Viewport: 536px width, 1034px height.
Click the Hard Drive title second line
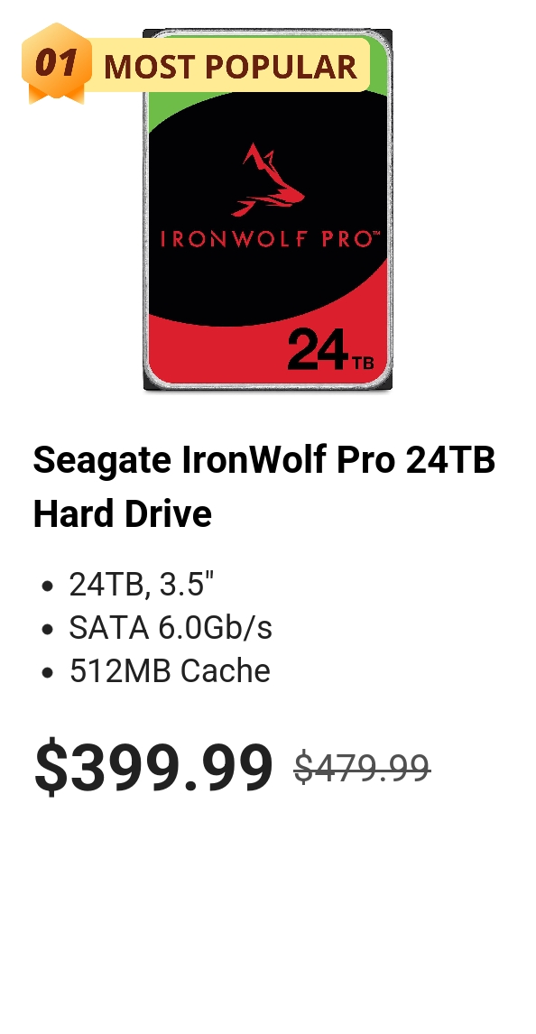click(123, 513)
